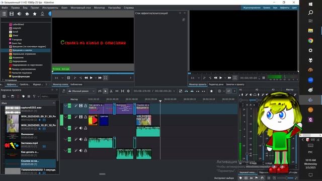Lock audio track A3
This screenshot has height=181, width=322.
[x=86, y=151]
